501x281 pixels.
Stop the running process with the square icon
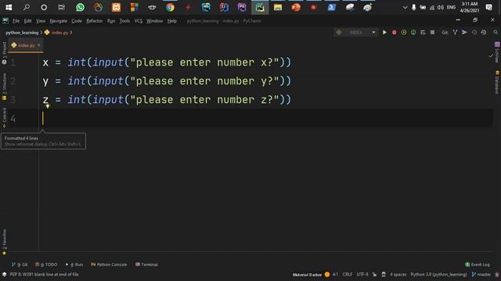click(432, 33)
